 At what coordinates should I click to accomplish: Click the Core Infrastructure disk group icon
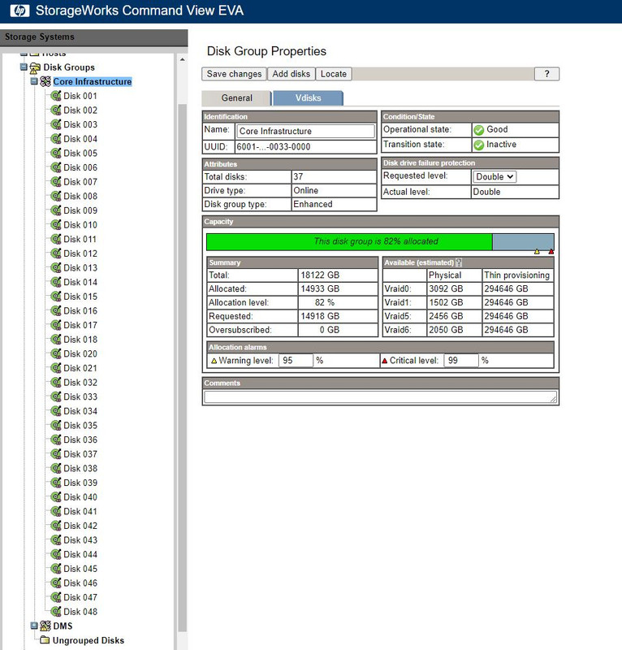tap(45, 82)
